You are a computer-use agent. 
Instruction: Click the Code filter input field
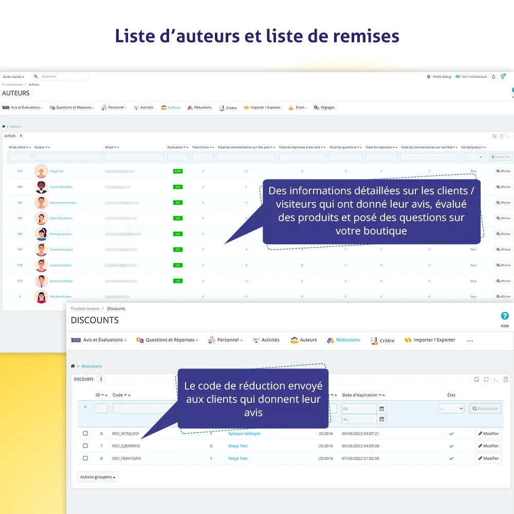tap(144, 409)
